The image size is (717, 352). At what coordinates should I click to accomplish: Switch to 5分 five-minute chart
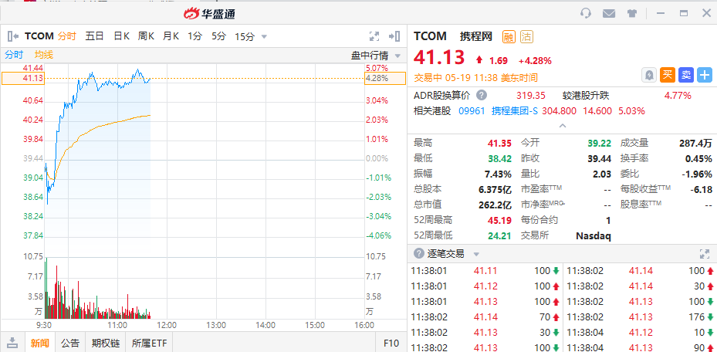point(218,36)
